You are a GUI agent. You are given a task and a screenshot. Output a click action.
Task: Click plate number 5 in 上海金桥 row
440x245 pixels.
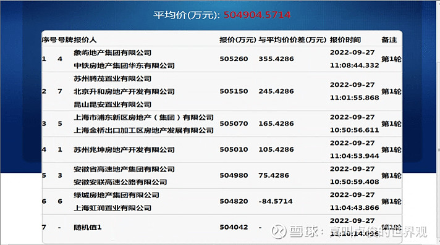[x=60, y=123]
